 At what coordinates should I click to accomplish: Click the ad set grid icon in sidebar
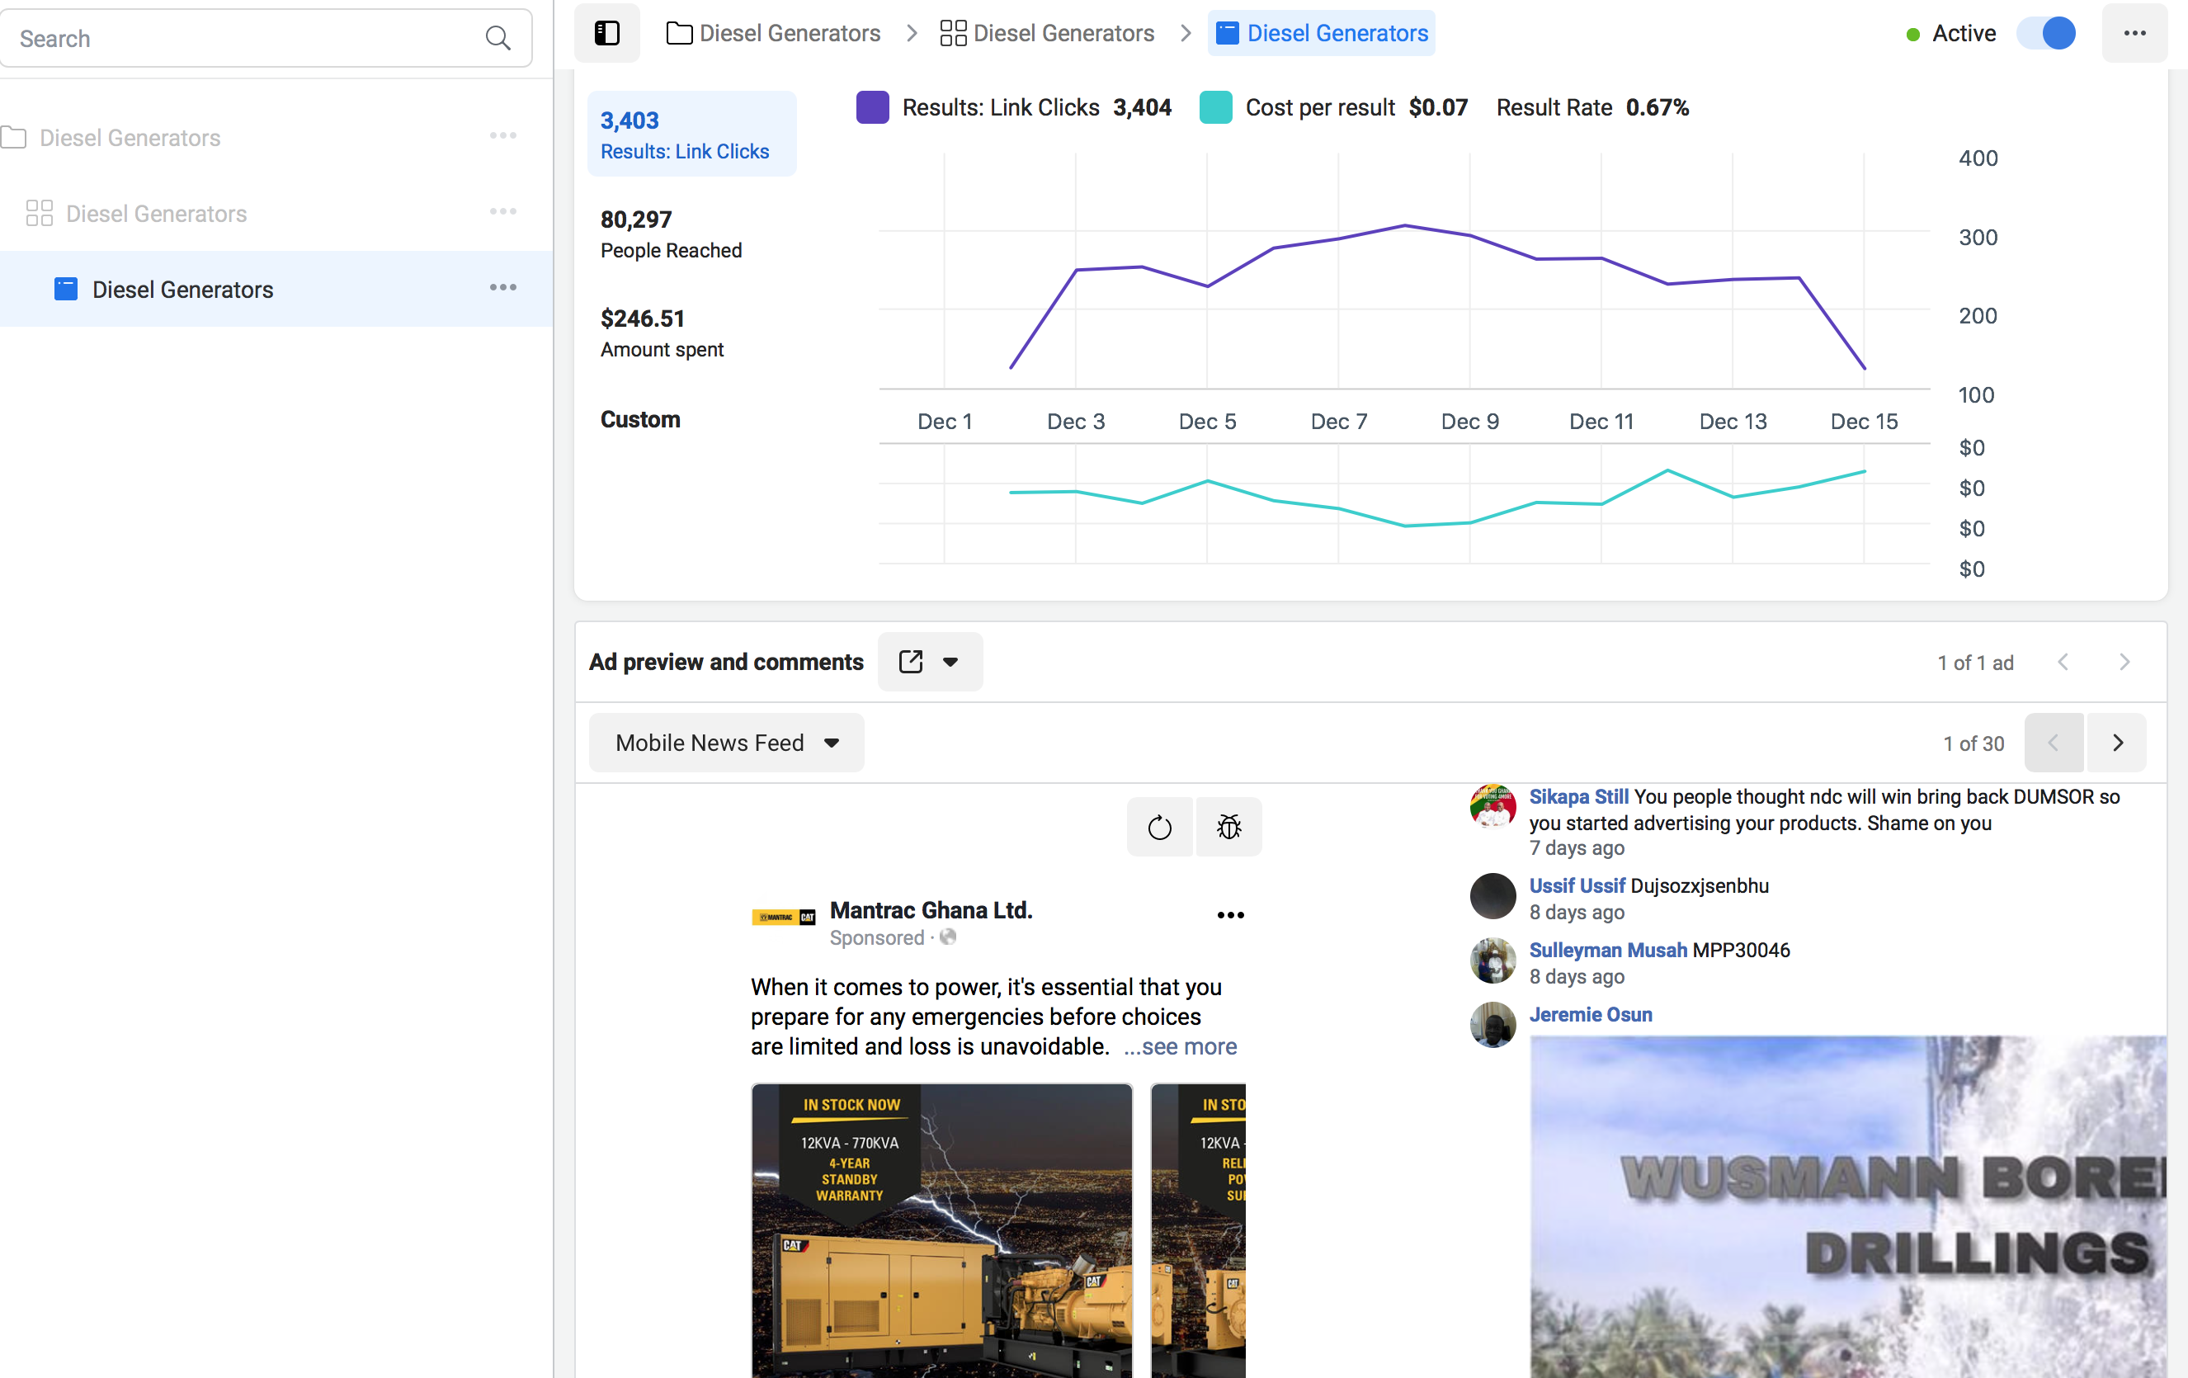click(x=39, y=214)
